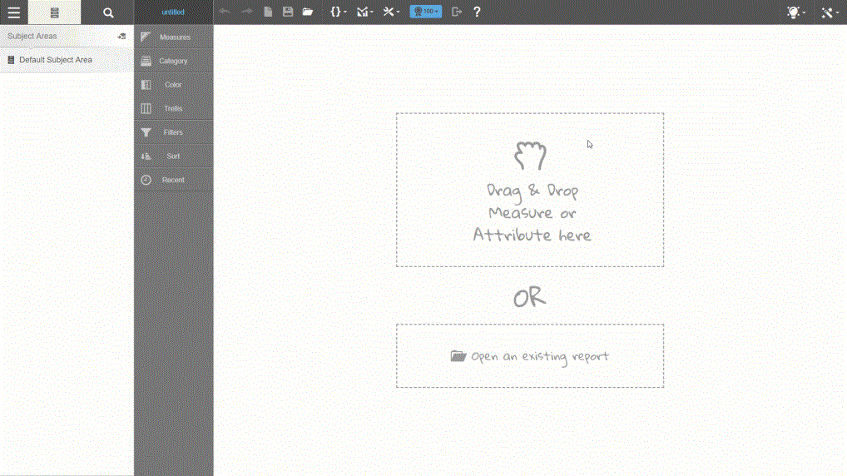Click the question mark help icon
This screenshot has width=847, height=476.
coord(477,12)
